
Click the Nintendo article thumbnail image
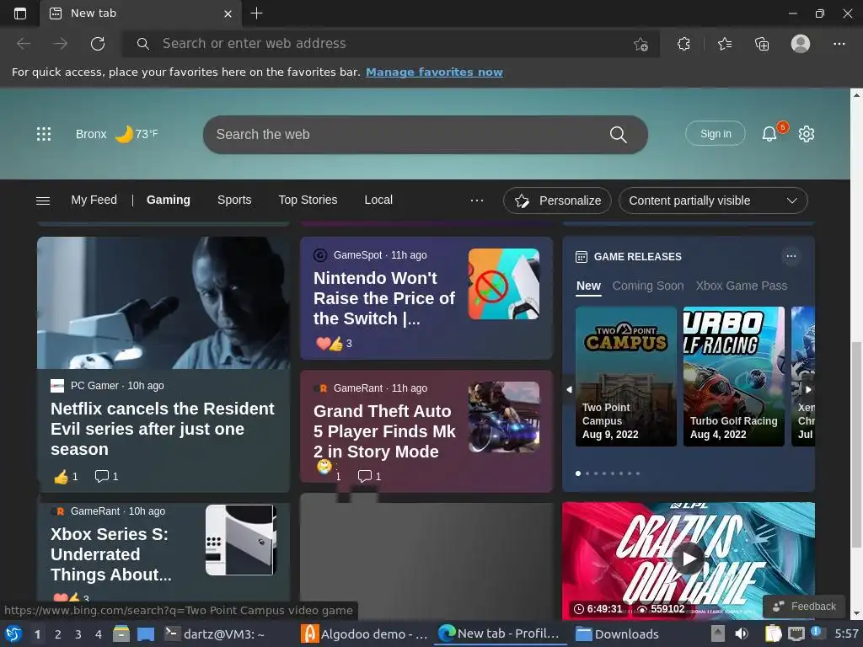[504, 284]
